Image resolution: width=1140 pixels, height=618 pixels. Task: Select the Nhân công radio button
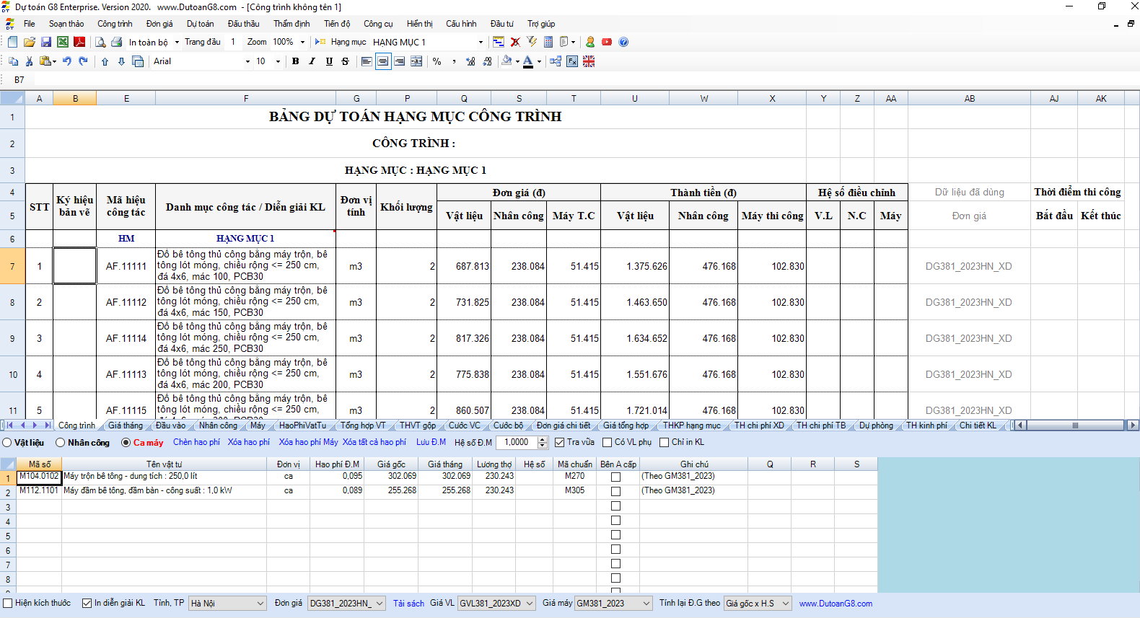pyautogui.click(x=61, y=443)
